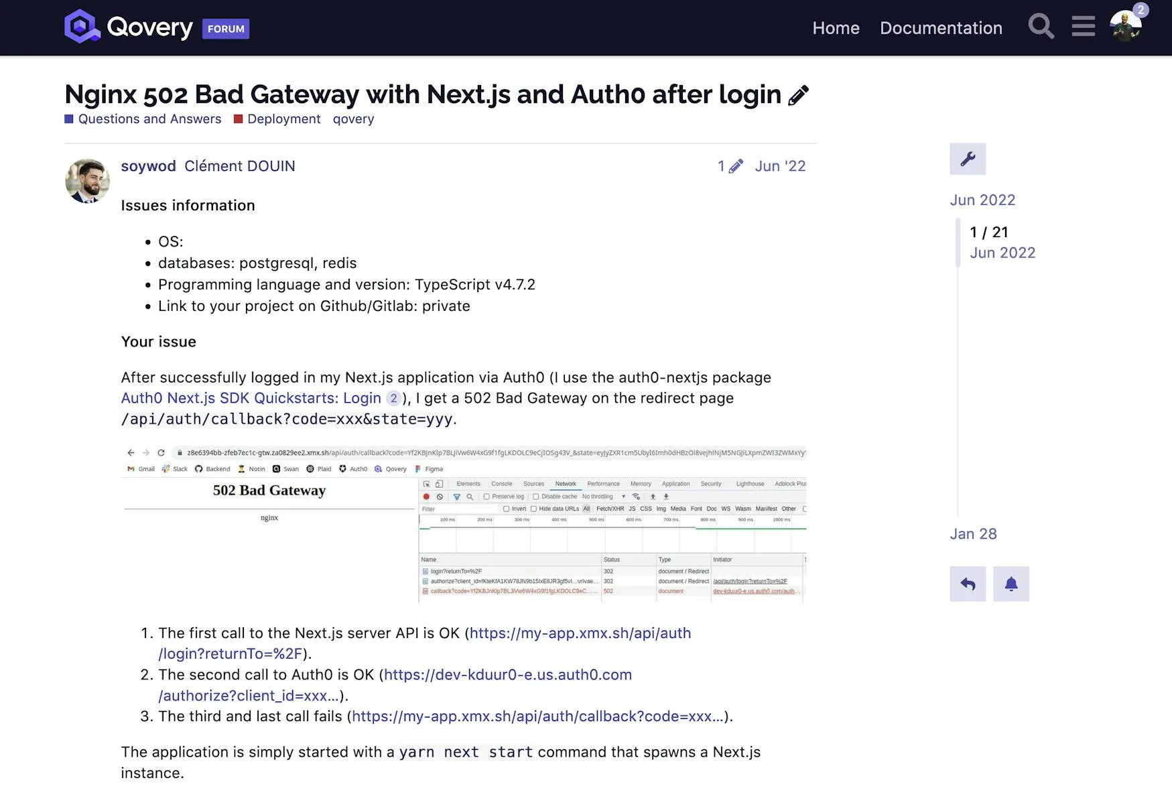
Task: Open soywod's profile avatar
Action: 87,181
